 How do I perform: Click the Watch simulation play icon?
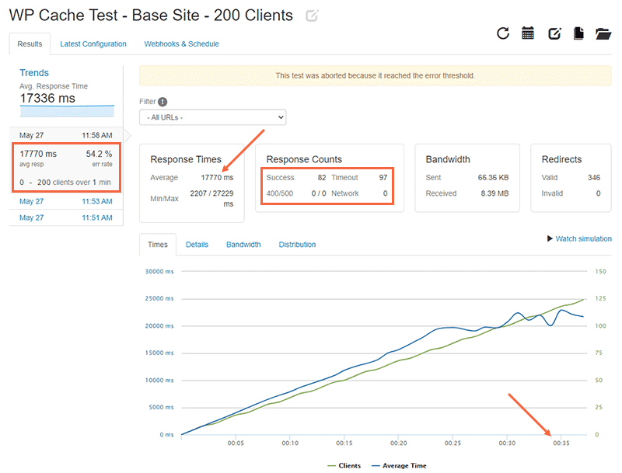coord(551,239)
